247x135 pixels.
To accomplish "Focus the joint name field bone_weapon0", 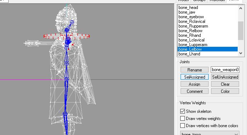I will tap(225, 70).
